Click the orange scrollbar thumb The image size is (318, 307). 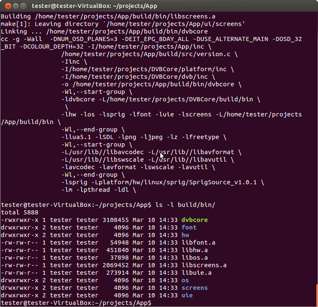click(316, 295)
